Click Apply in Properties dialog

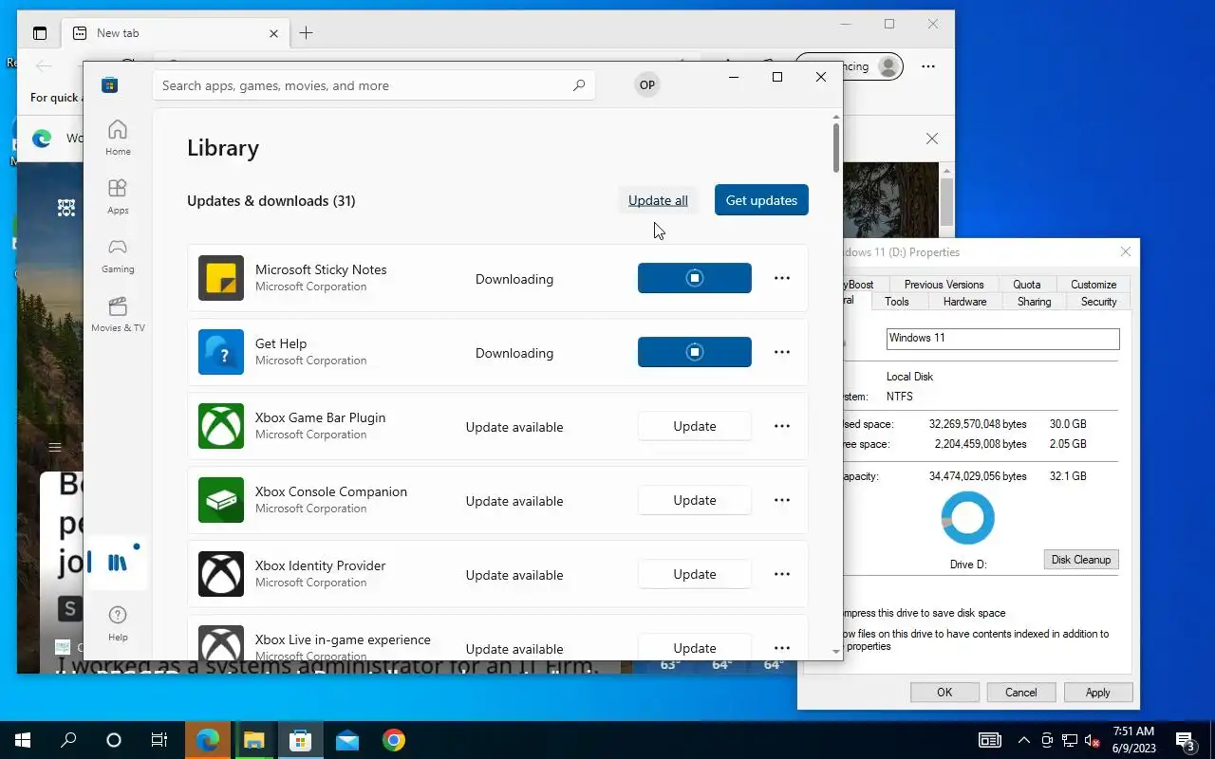1097,693
